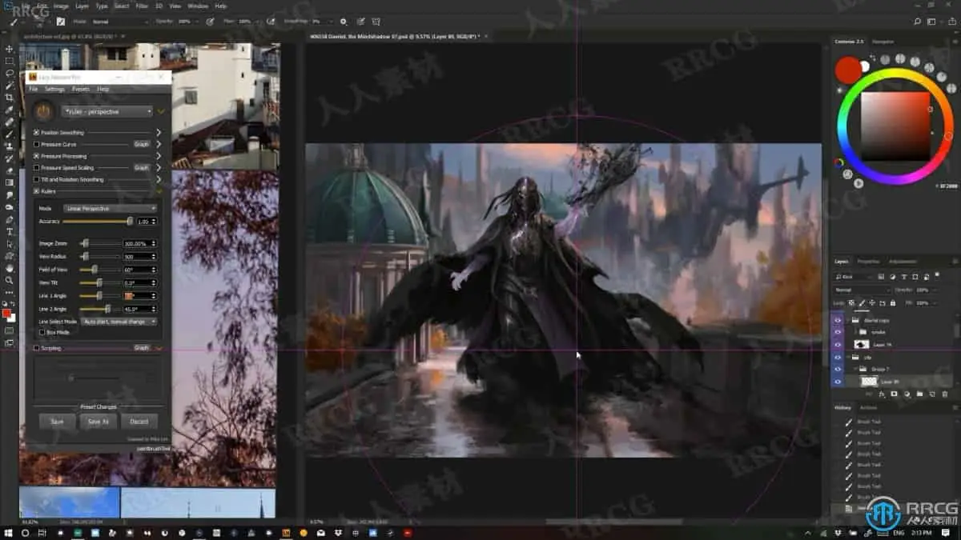Toggle Pressure Processing checkbox
Screen dimensions: 961x540
pyautogui.click(x=36, y=156)
